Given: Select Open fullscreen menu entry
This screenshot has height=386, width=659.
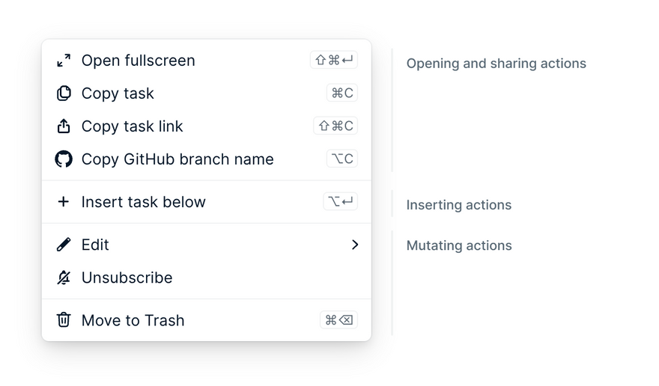Looking at the screenshot, I should click(207, 61).
